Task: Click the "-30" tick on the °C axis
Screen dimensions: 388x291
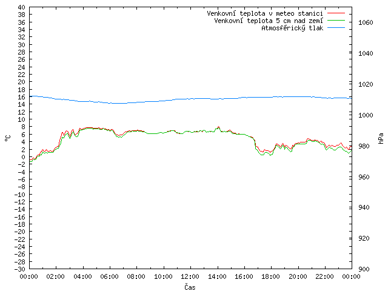Action: click(x=20, y=269)
